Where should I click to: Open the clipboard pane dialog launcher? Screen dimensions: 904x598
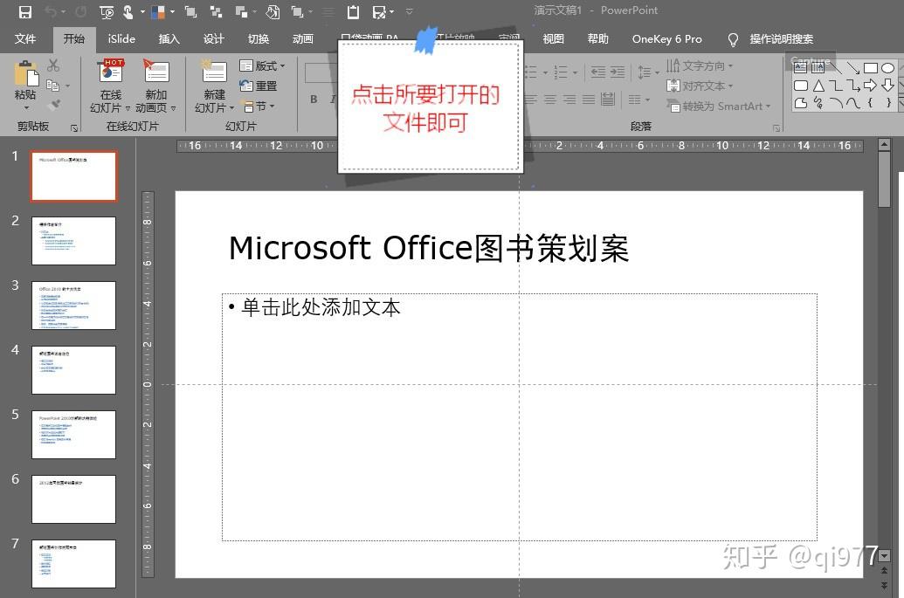click(73, 128)
